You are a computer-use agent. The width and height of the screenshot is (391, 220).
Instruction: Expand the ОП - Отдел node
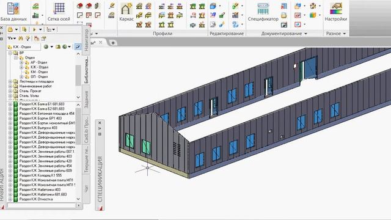(x=21, y=76)
